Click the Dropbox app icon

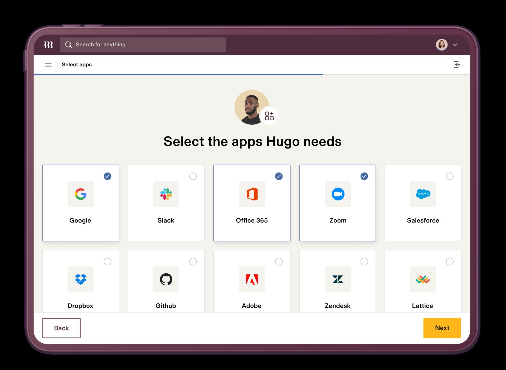[x=80, y=280]
